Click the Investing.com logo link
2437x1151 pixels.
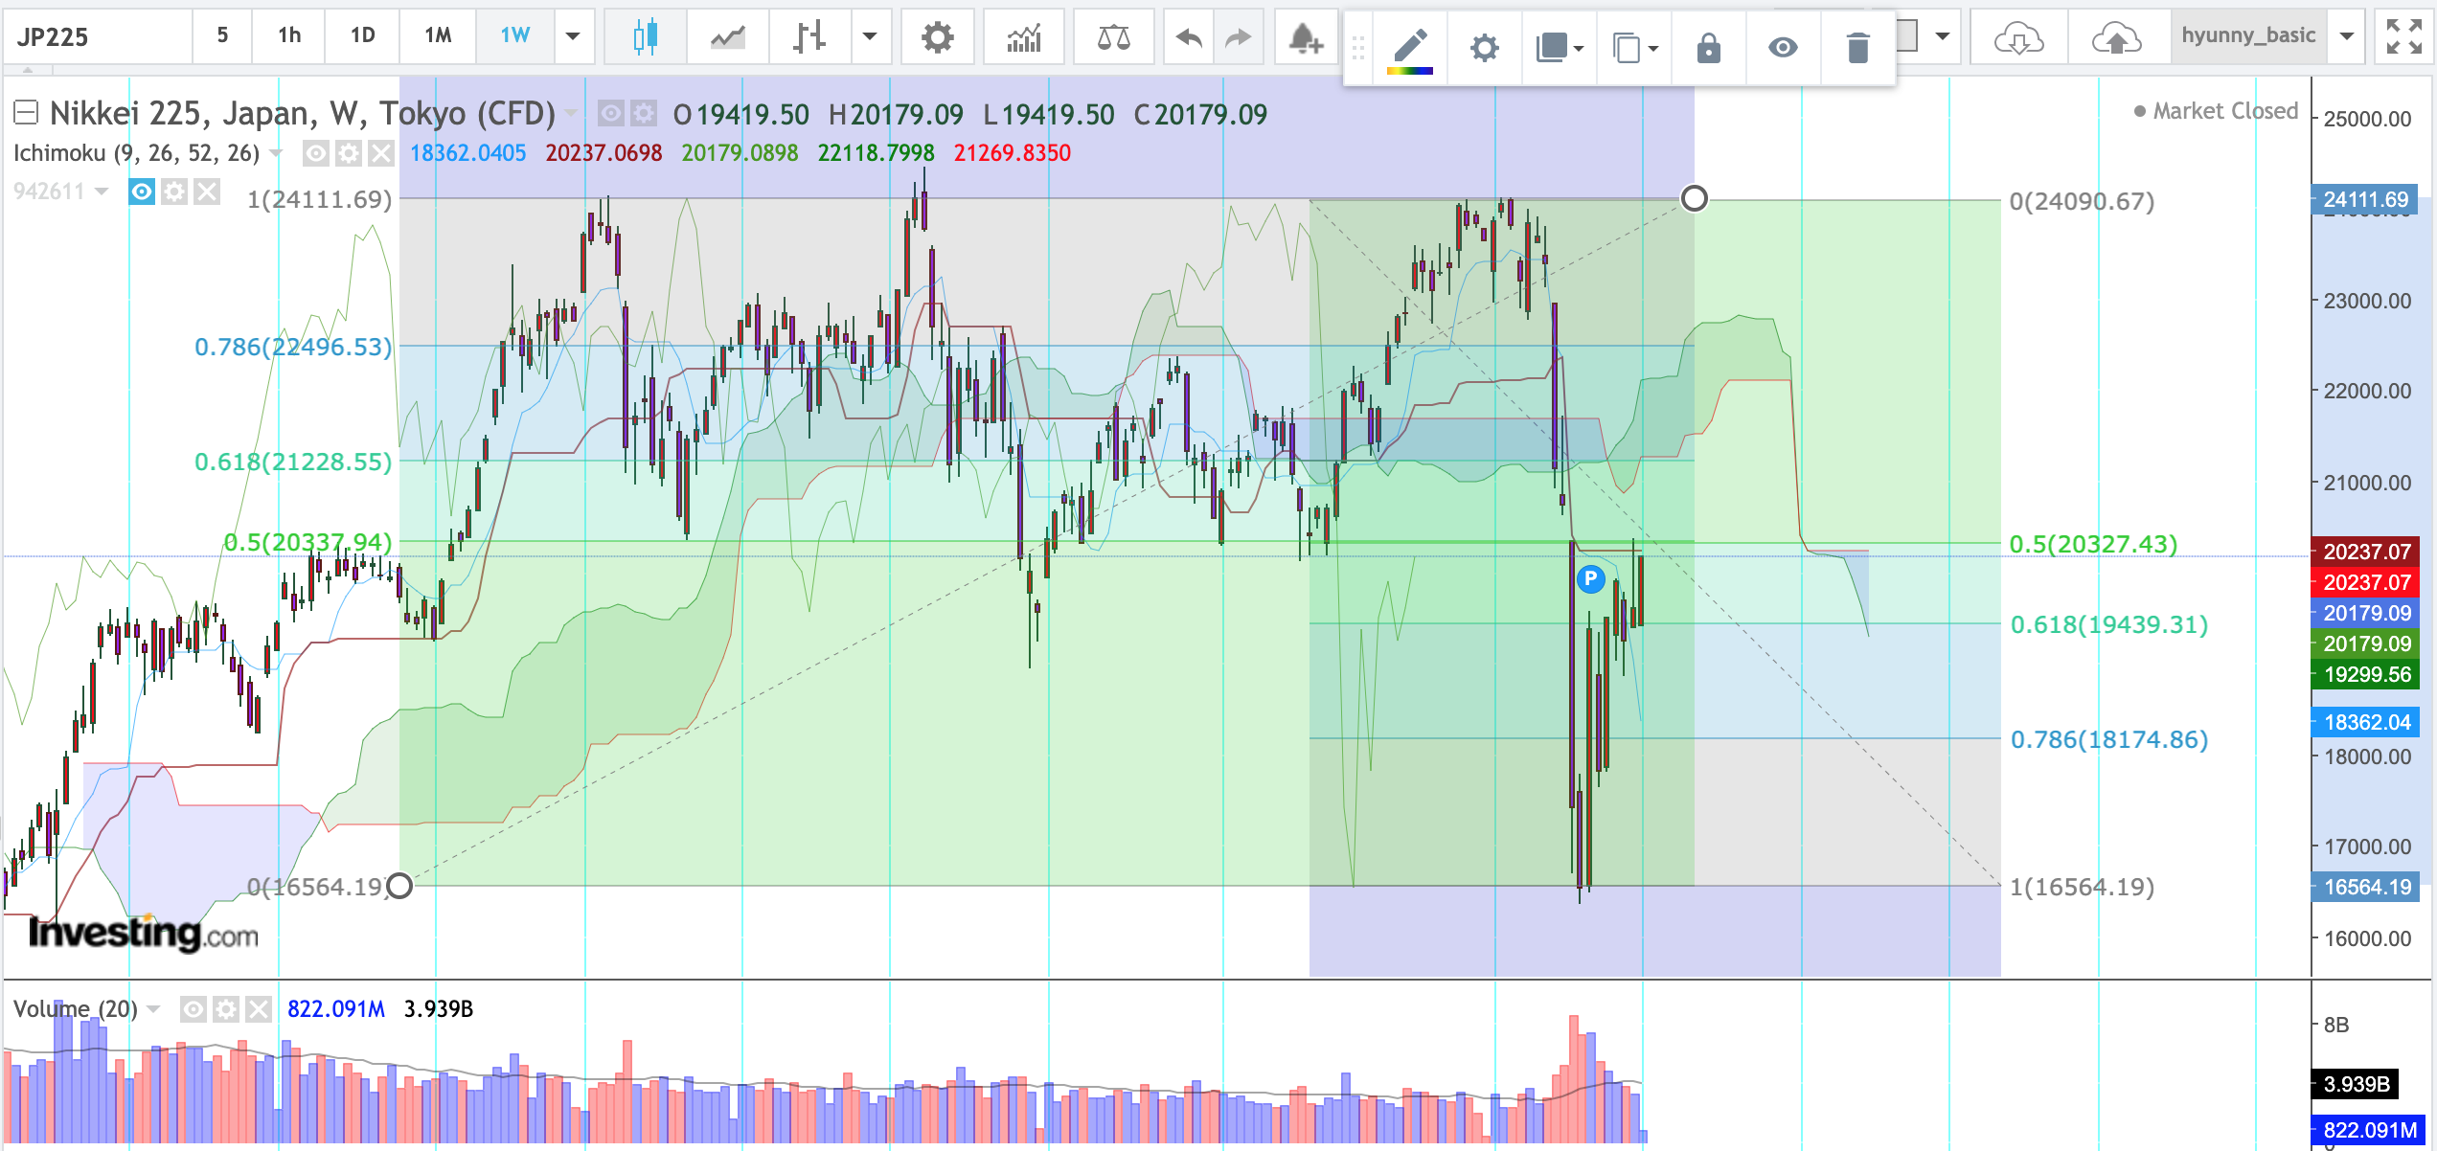pos(144,932)
